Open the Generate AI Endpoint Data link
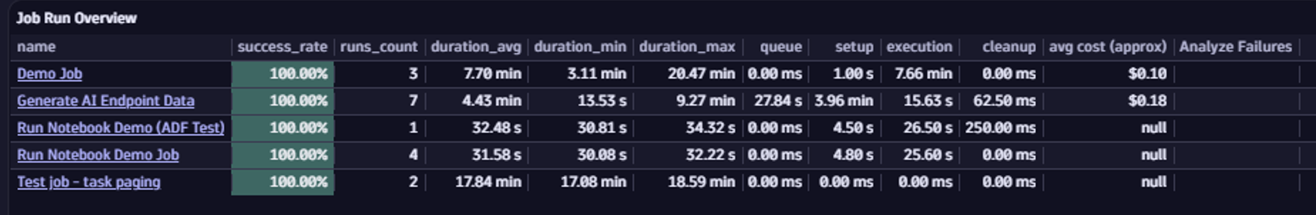This screenshot has width=1316, height=215. 105,101
